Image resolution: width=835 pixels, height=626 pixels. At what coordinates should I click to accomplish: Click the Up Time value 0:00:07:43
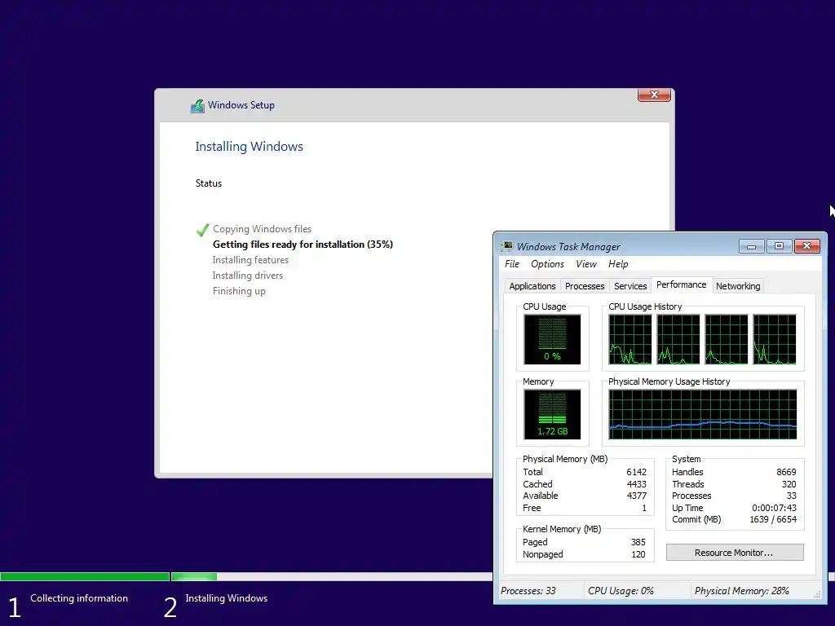coord(774,508)
